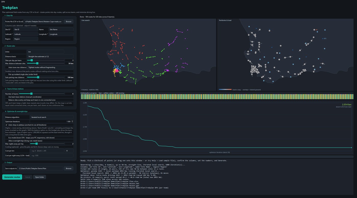Click the Cost per km input field
This screenshot has height=198, width=357.
[47, 151]
